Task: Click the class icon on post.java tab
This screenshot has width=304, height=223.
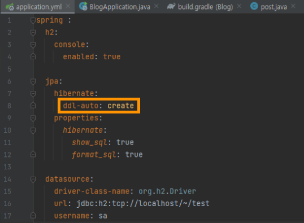Action: (x=254, y=6)
